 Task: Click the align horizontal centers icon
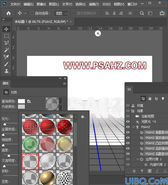click(x=114, y=13)
